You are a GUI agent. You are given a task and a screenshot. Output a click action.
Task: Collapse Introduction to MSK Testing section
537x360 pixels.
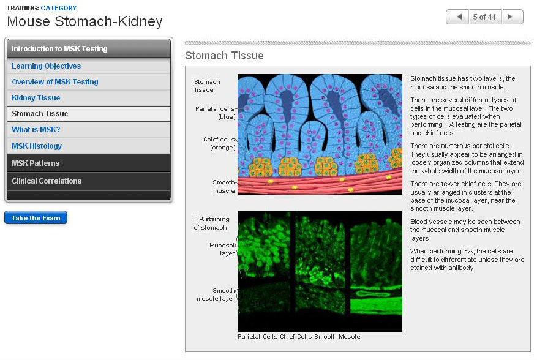point(88,49)
